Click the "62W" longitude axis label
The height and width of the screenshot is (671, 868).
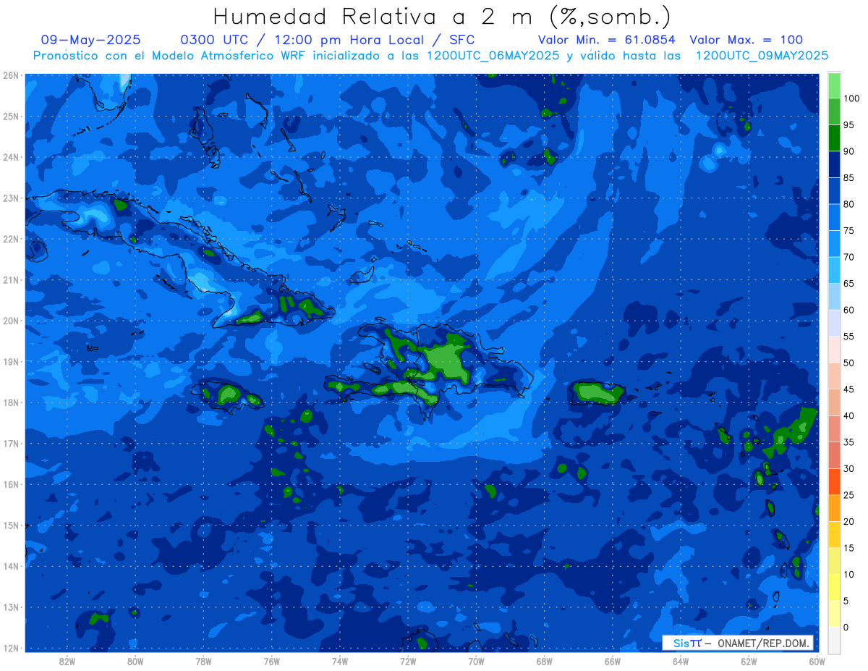(749, 661)
